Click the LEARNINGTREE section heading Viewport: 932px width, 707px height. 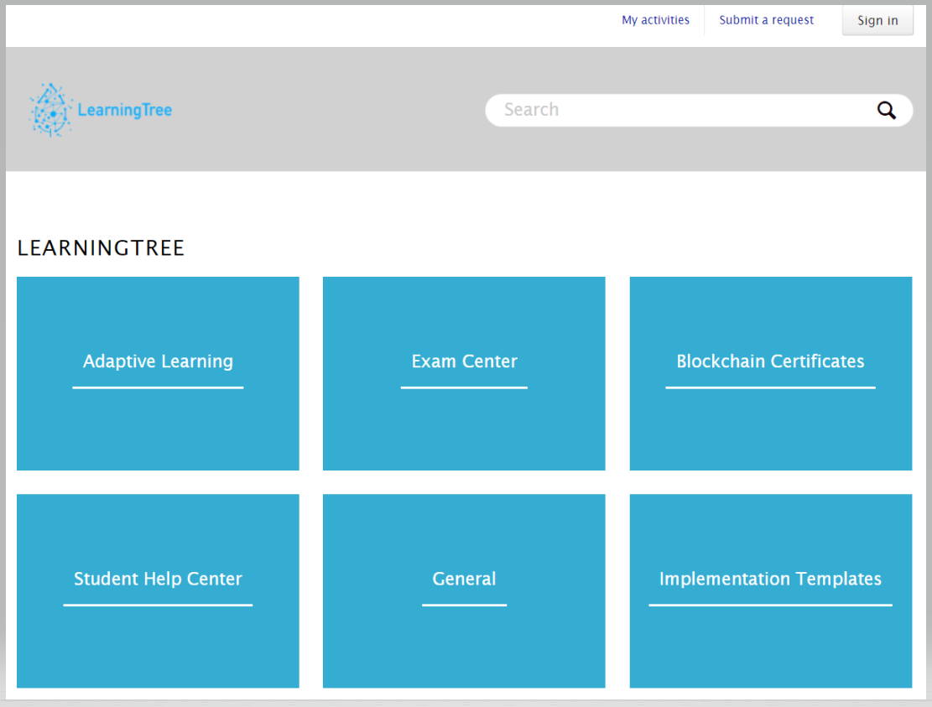[x=101, y=248]
